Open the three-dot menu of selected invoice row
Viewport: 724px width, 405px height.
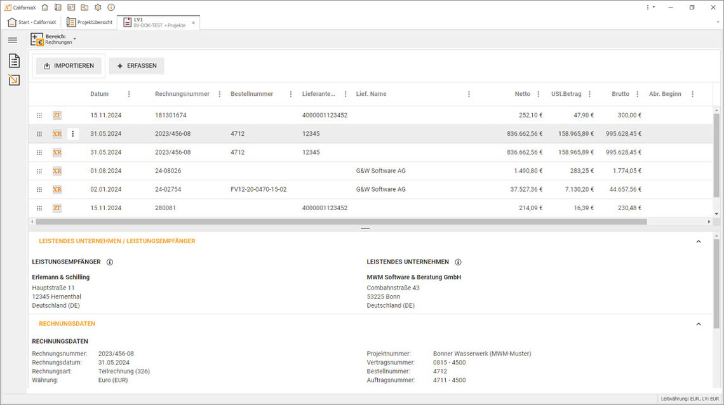coord(72,134)
